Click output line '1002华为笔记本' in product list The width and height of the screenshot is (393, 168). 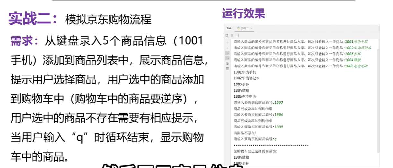247,78
